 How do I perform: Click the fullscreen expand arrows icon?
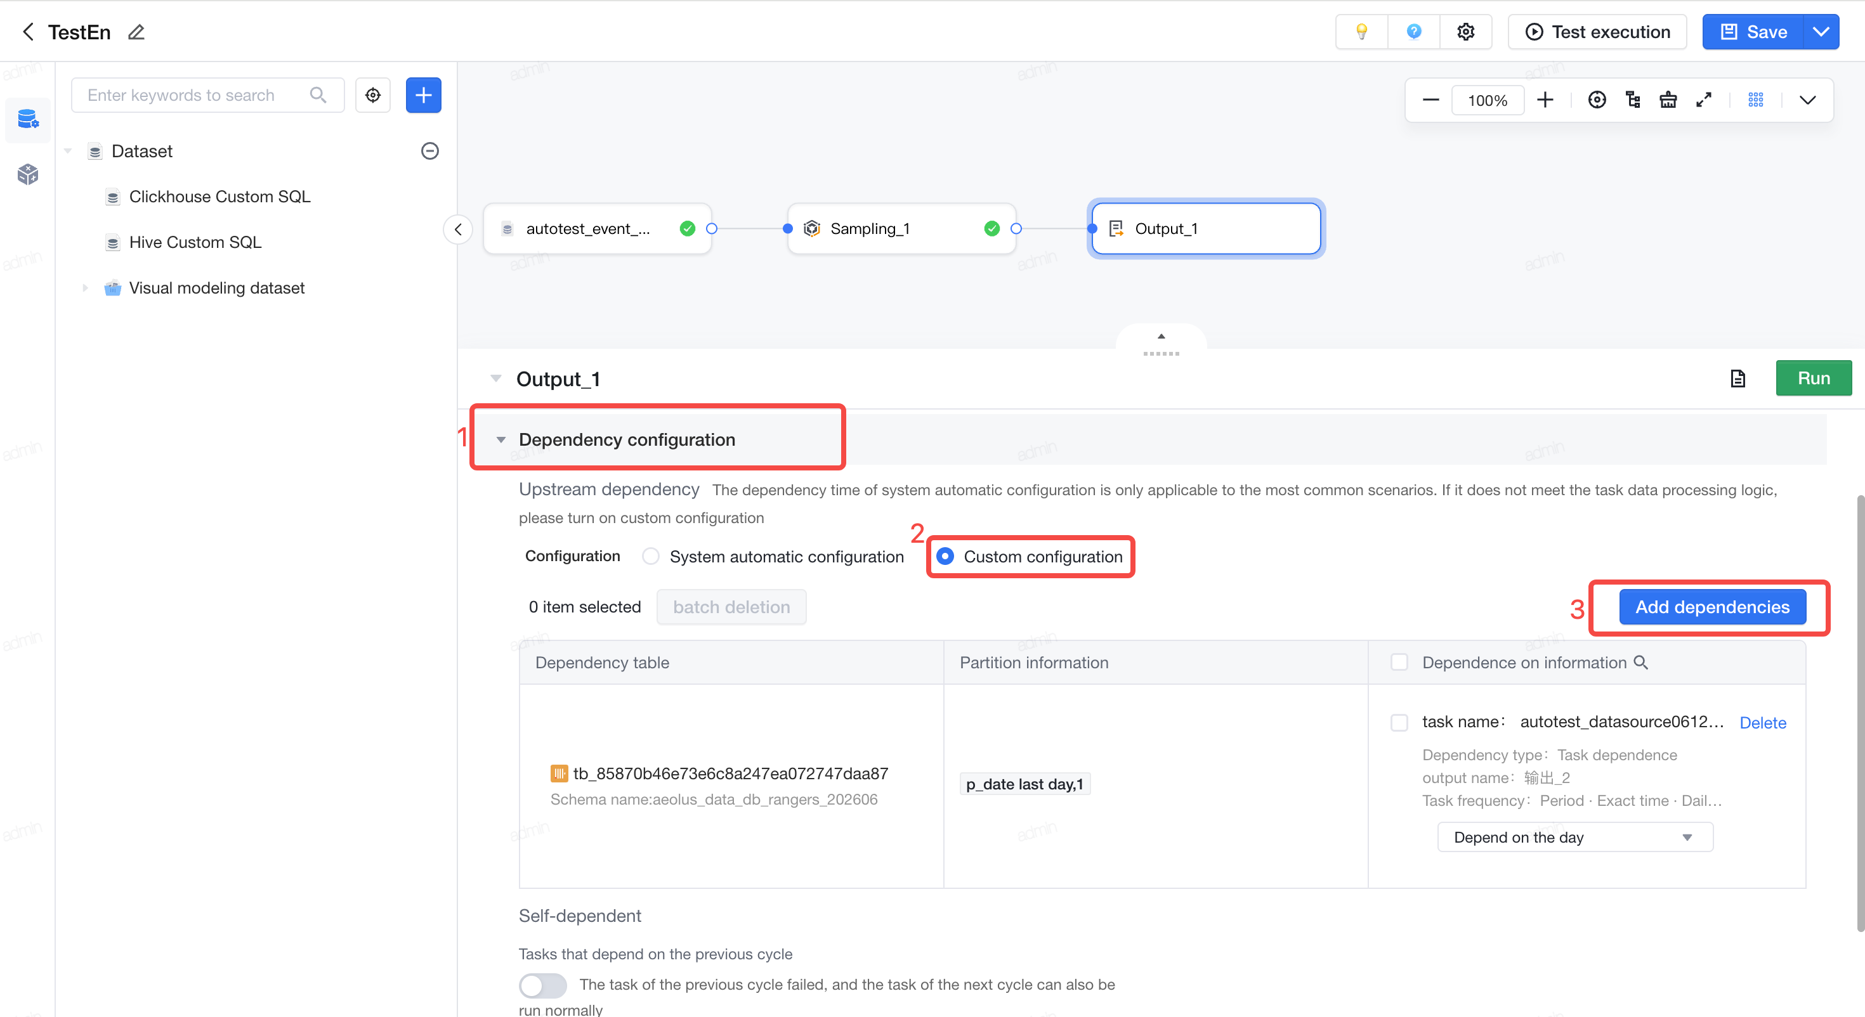pos(1703,100)
